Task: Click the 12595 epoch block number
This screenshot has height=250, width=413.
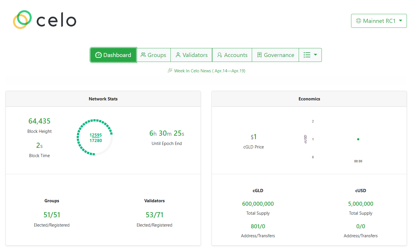Action: (96, 135)
